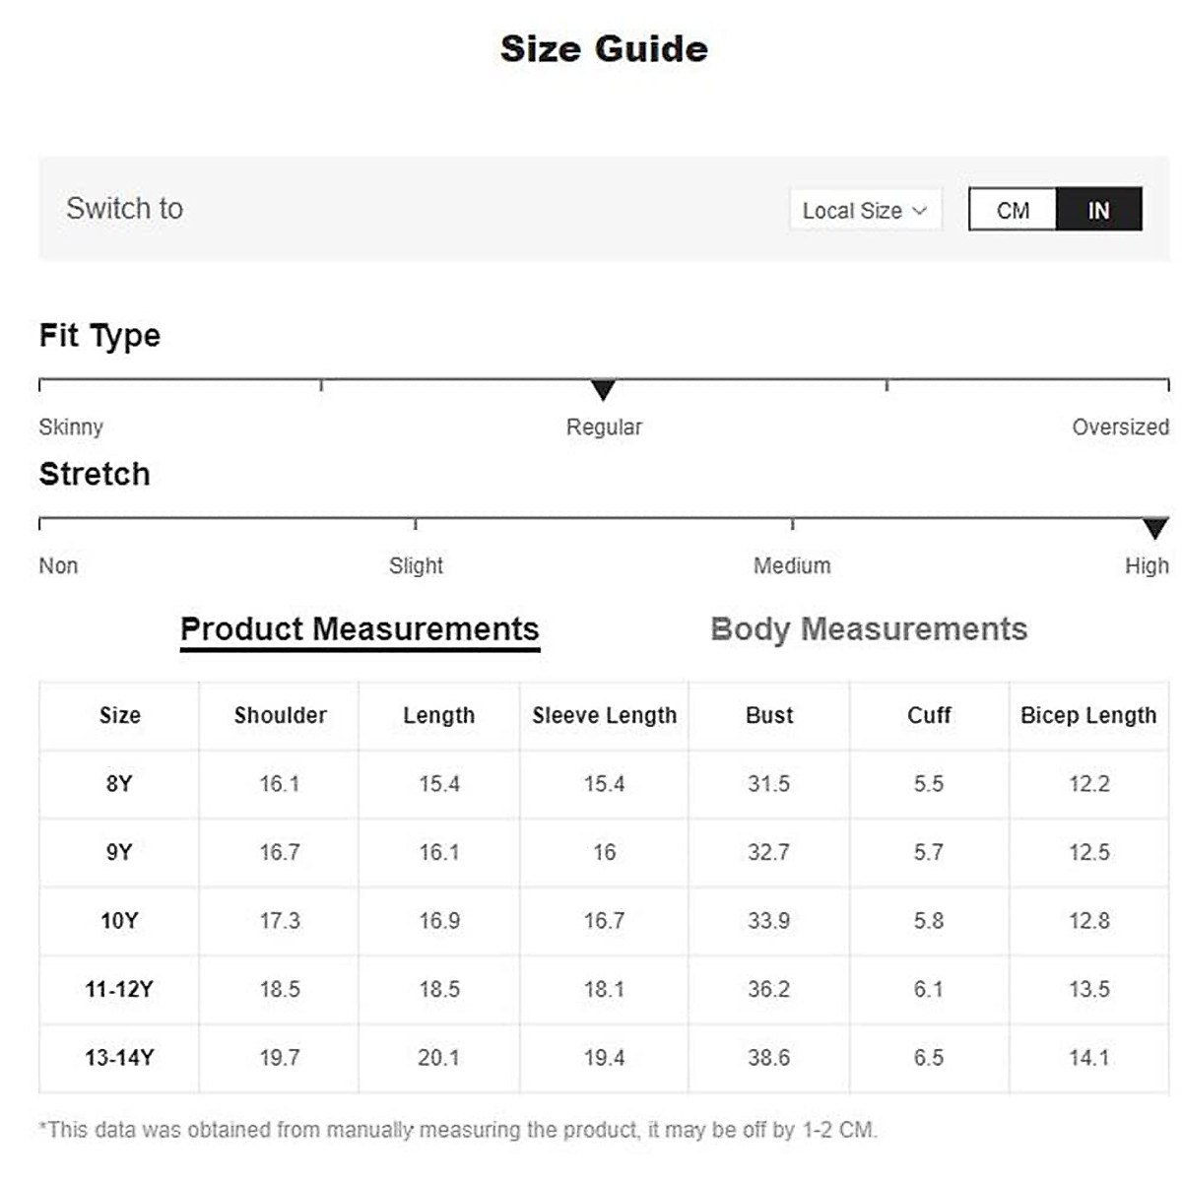Screen dimensions: 1182x1182
Task: Click the 8Y size row label
Action: [x=119, y=784]
